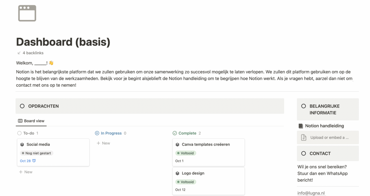The image size is (370, 196).
Task: Click the green Voltooid tag on Logo design
Action: (186, 182)
